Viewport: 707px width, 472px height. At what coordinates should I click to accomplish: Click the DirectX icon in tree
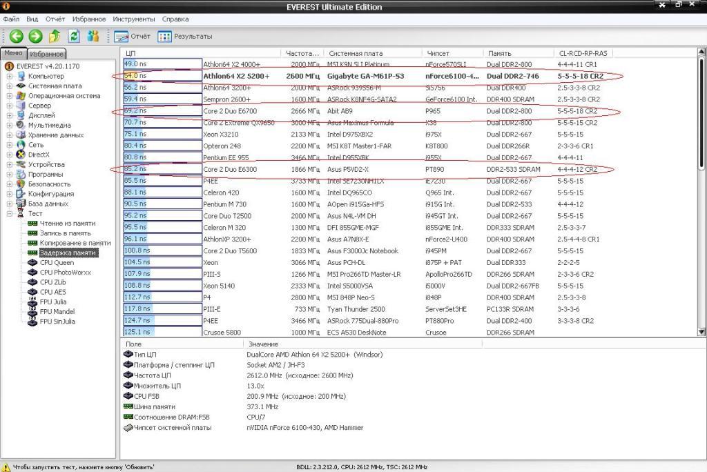(21, 155)
